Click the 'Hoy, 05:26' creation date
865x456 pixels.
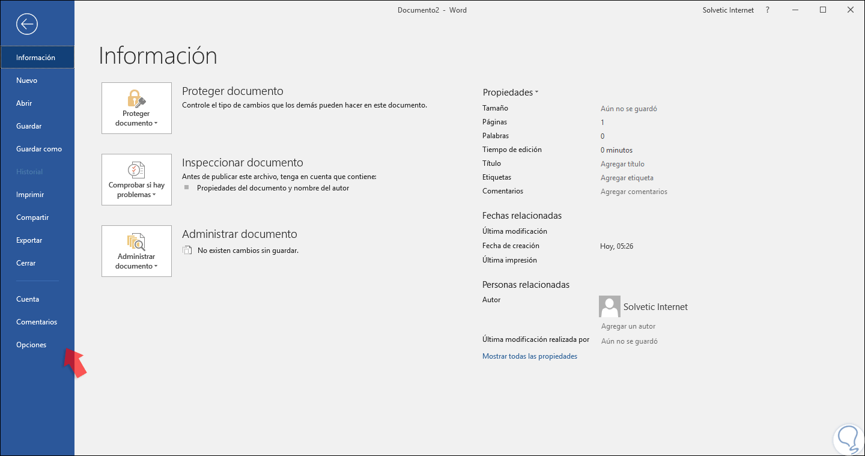click(x=617, y=246)
